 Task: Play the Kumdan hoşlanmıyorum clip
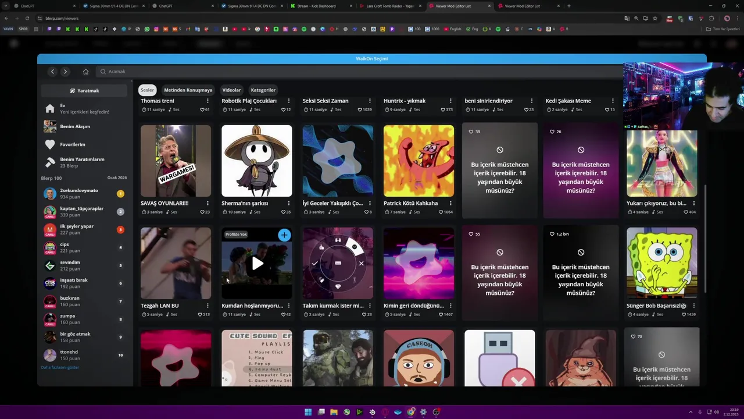pyautogui.click(x=257, y=264)
